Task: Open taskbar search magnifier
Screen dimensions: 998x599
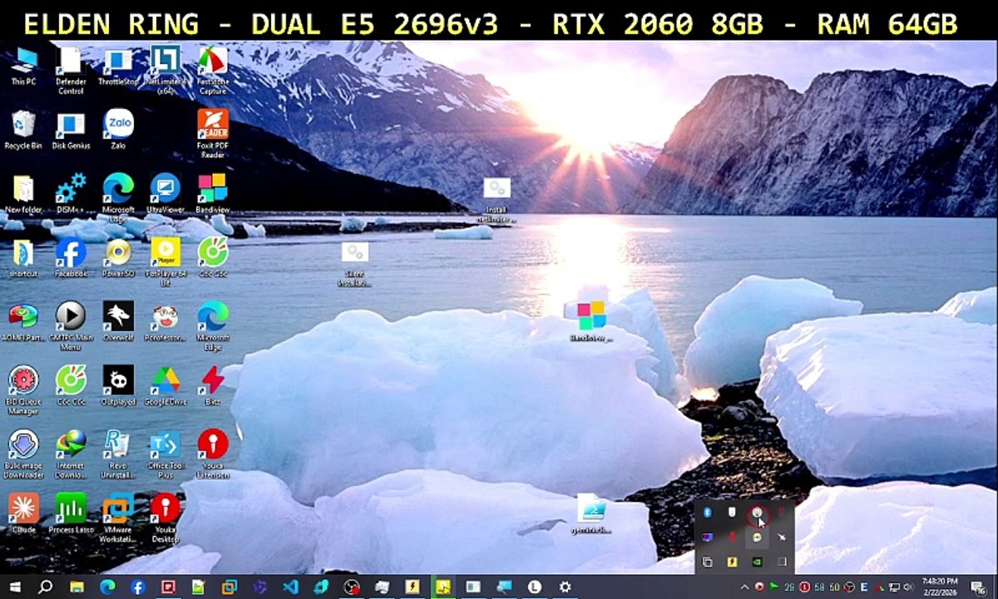Action: pyautogui.click(x=46, y=587)
